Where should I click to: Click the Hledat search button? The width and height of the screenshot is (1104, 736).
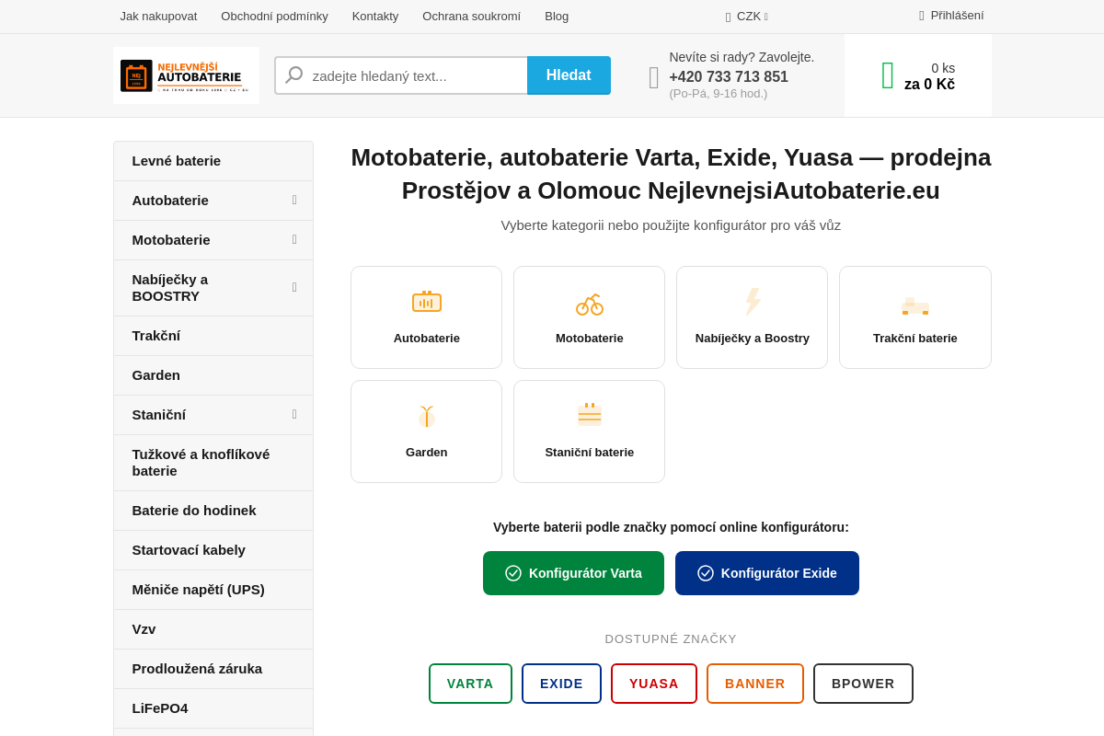(x=569, y=75)
